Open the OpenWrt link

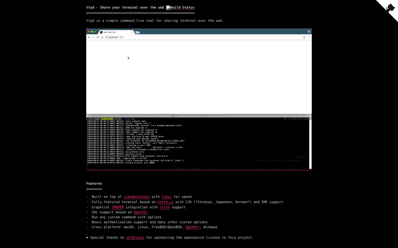(193, 227)
